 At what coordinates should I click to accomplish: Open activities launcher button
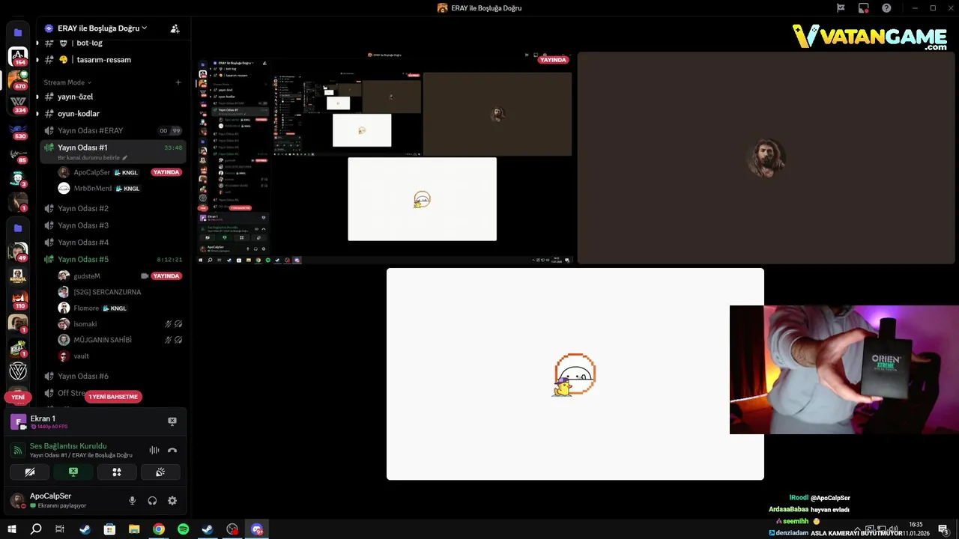point(117,472)
